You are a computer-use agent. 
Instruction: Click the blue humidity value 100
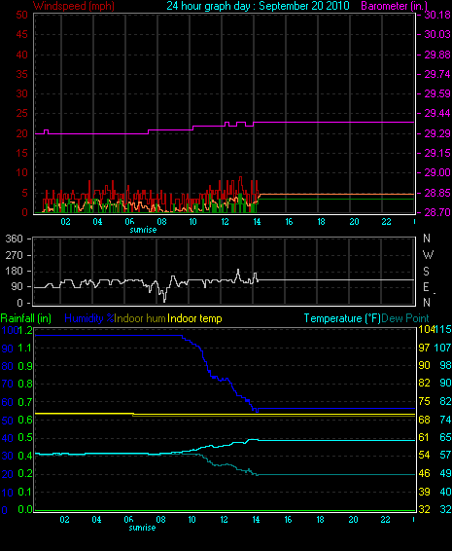pos(10,330)
